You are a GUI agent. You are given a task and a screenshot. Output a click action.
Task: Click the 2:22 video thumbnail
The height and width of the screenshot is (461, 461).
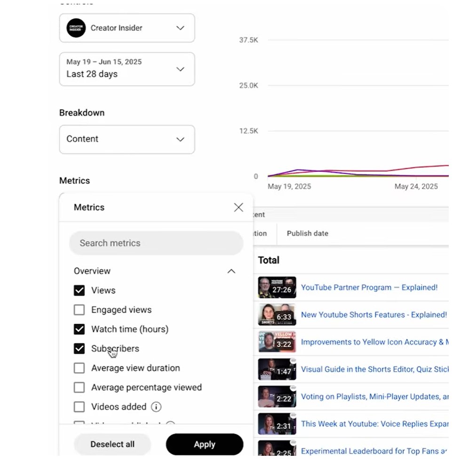(277, 397)
